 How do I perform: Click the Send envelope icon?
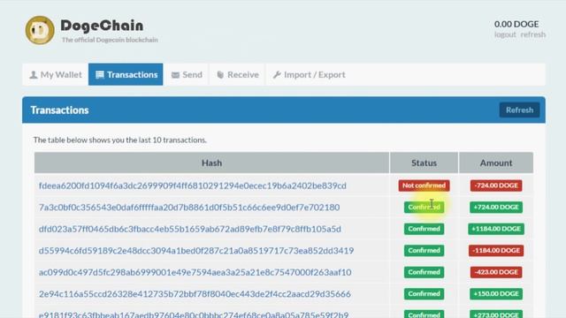(x=175, y=75)
